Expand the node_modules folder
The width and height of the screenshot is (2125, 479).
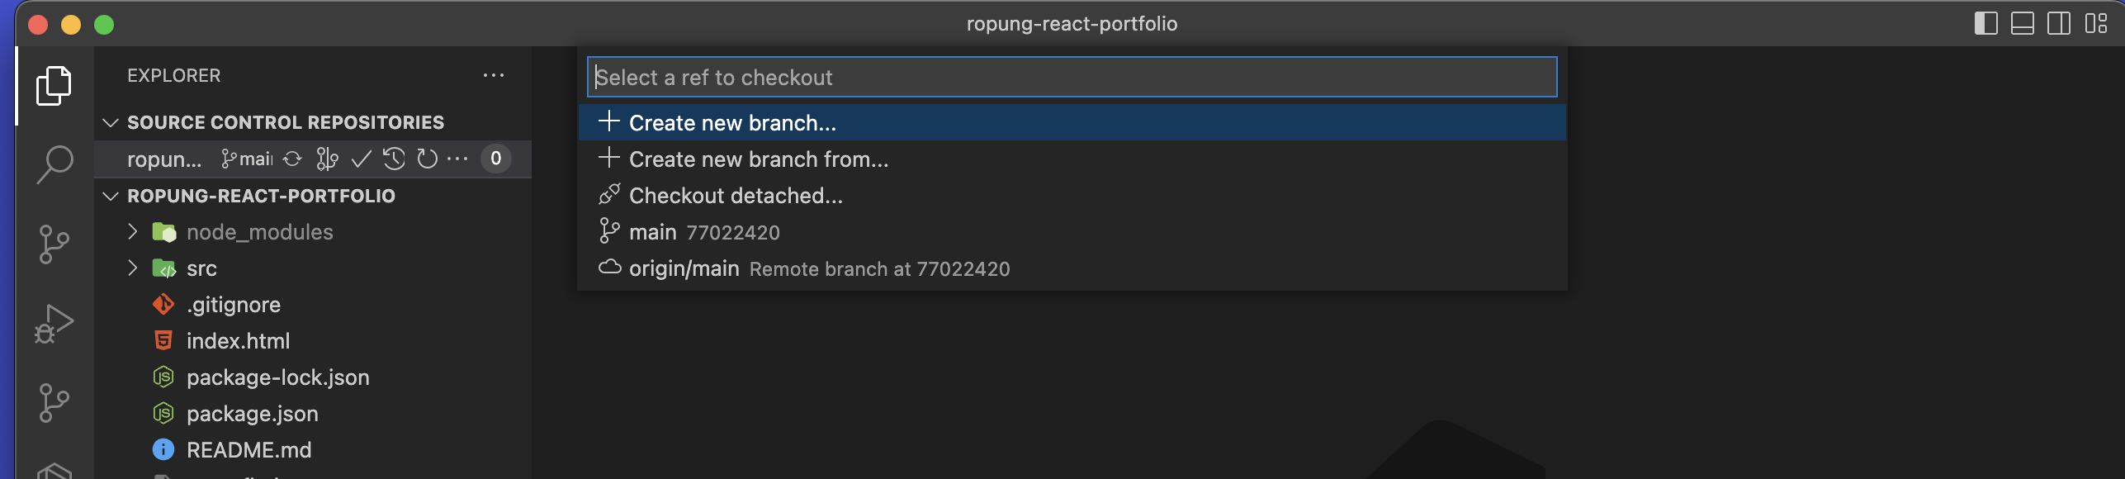click(132, 232)
